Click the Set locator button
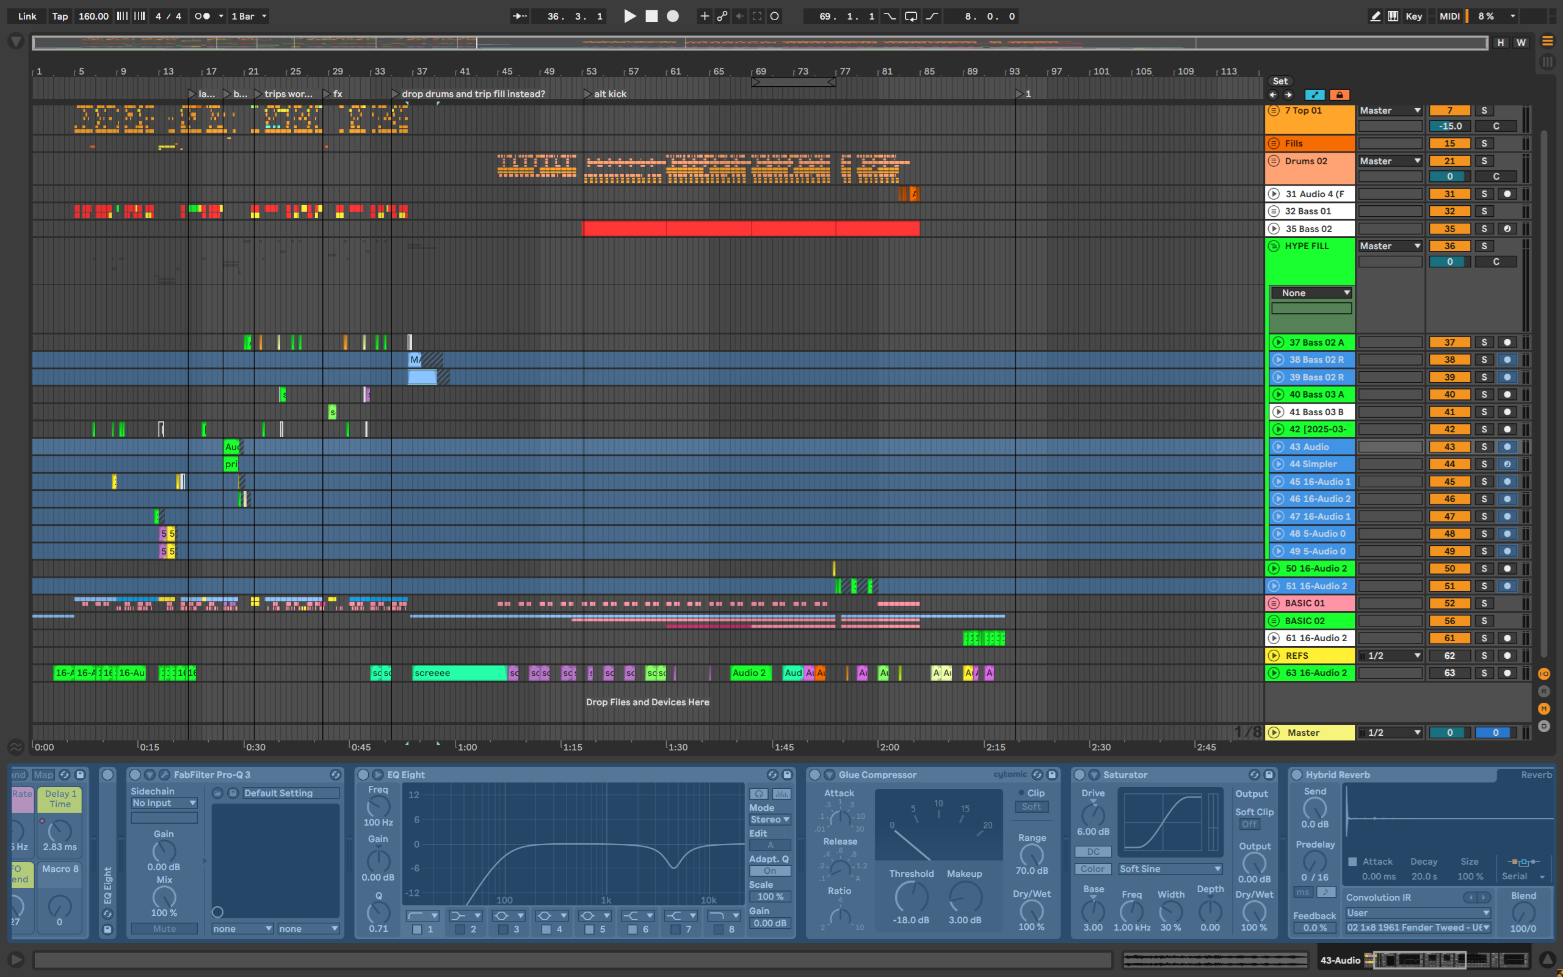Image resolution: width=1563 pixels, height=977 pixels. [1280, 81]
